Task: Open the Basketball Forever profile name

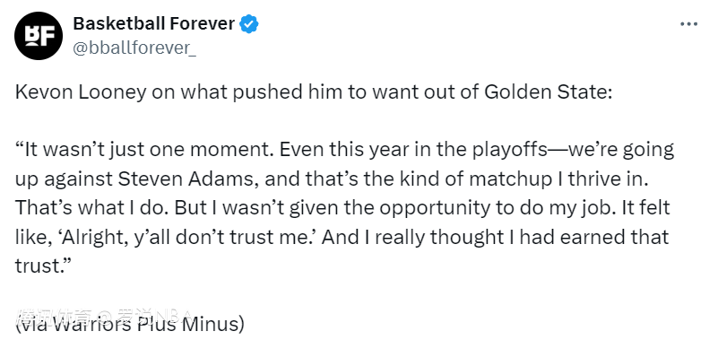Action: tap(154, 24)
